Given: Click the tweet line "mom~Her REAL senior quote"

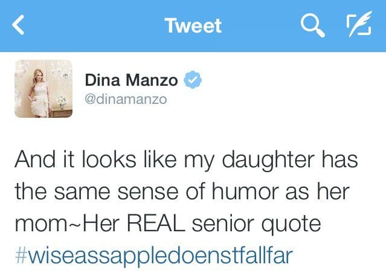Looking at the screenshot, I should (x=168, y=225).
